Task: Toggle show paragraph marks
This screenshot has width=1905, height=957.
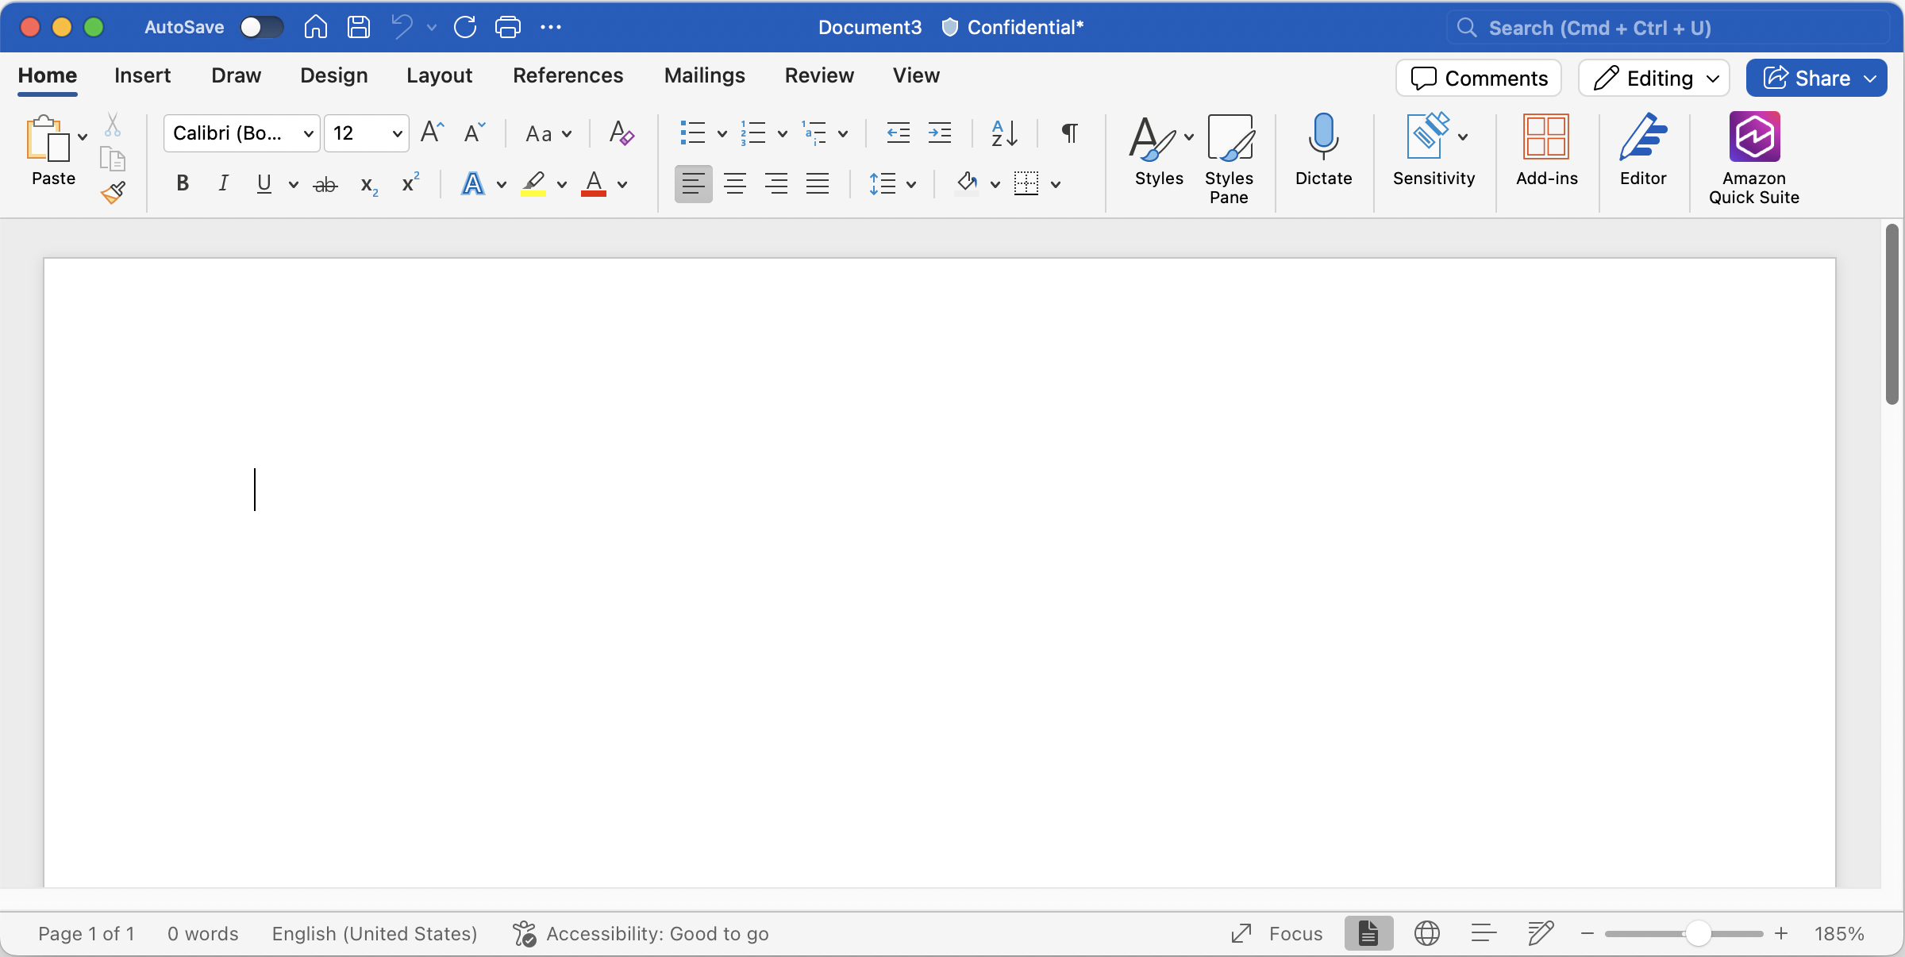Action: [1069, 133]
